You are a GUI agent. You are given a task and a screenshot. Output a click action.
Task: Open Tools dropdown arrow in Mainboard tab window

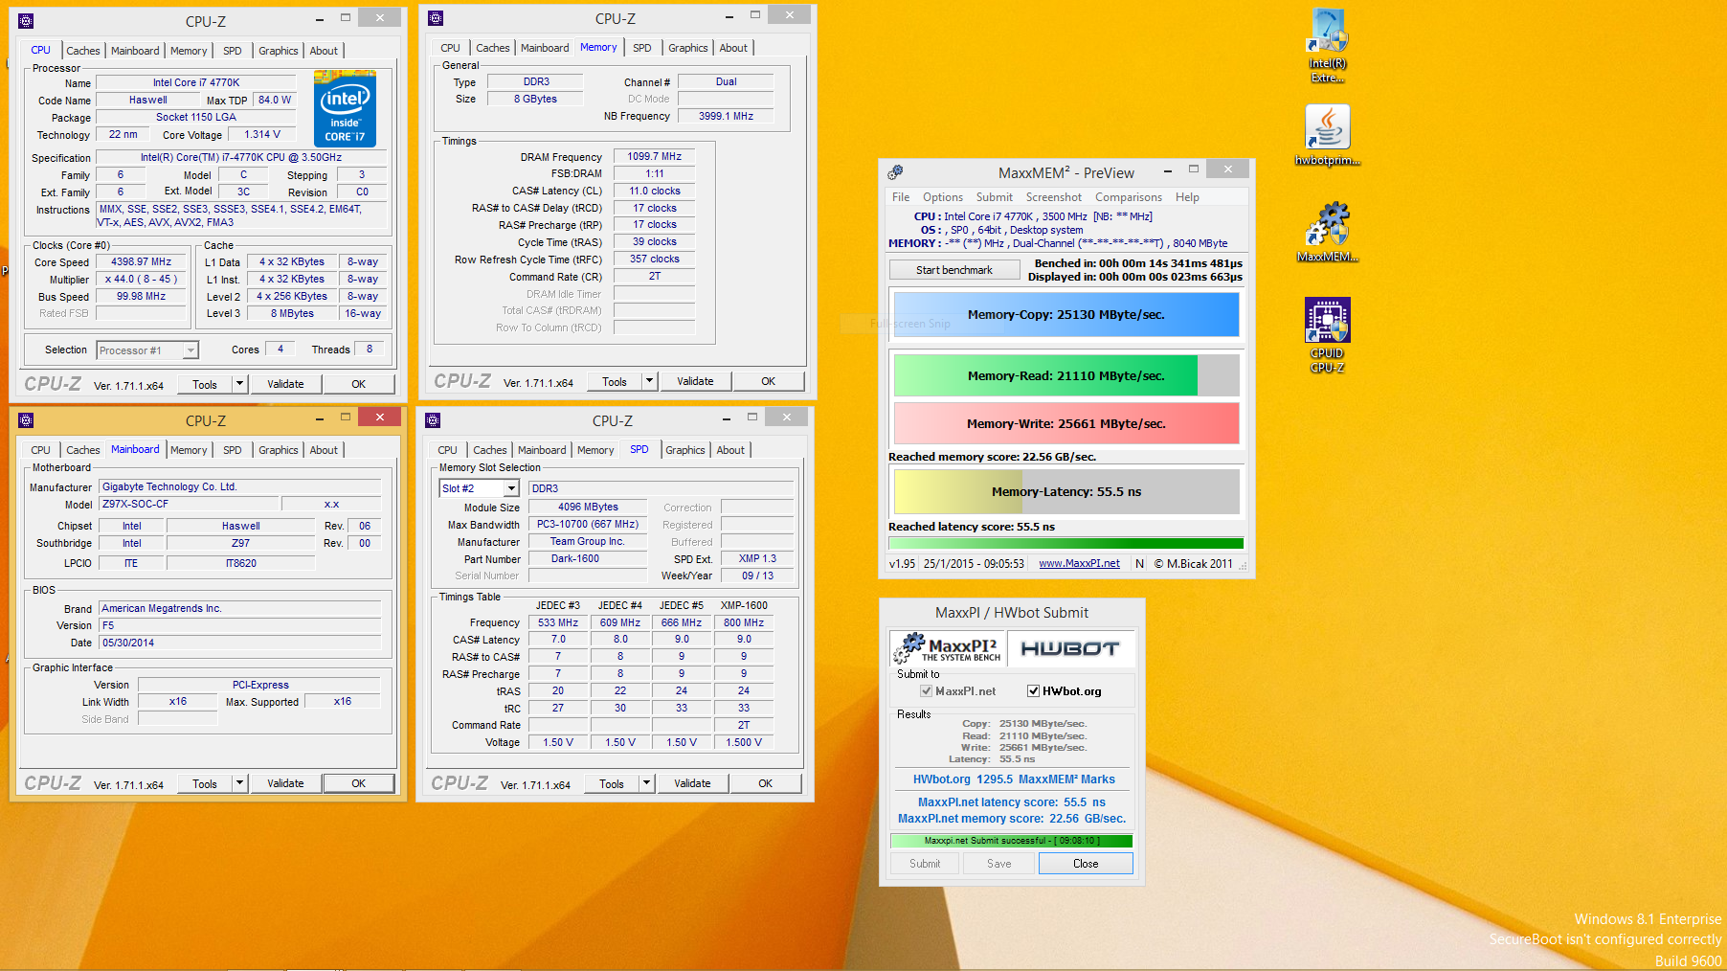click(239, 783)
